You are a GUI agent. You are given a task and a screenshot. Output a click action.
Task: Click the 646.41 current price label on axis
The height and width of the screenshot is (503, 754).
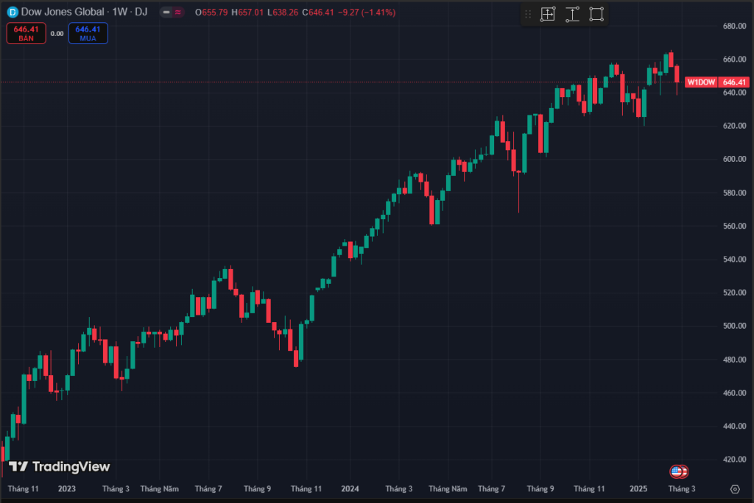tap(734, 82)
